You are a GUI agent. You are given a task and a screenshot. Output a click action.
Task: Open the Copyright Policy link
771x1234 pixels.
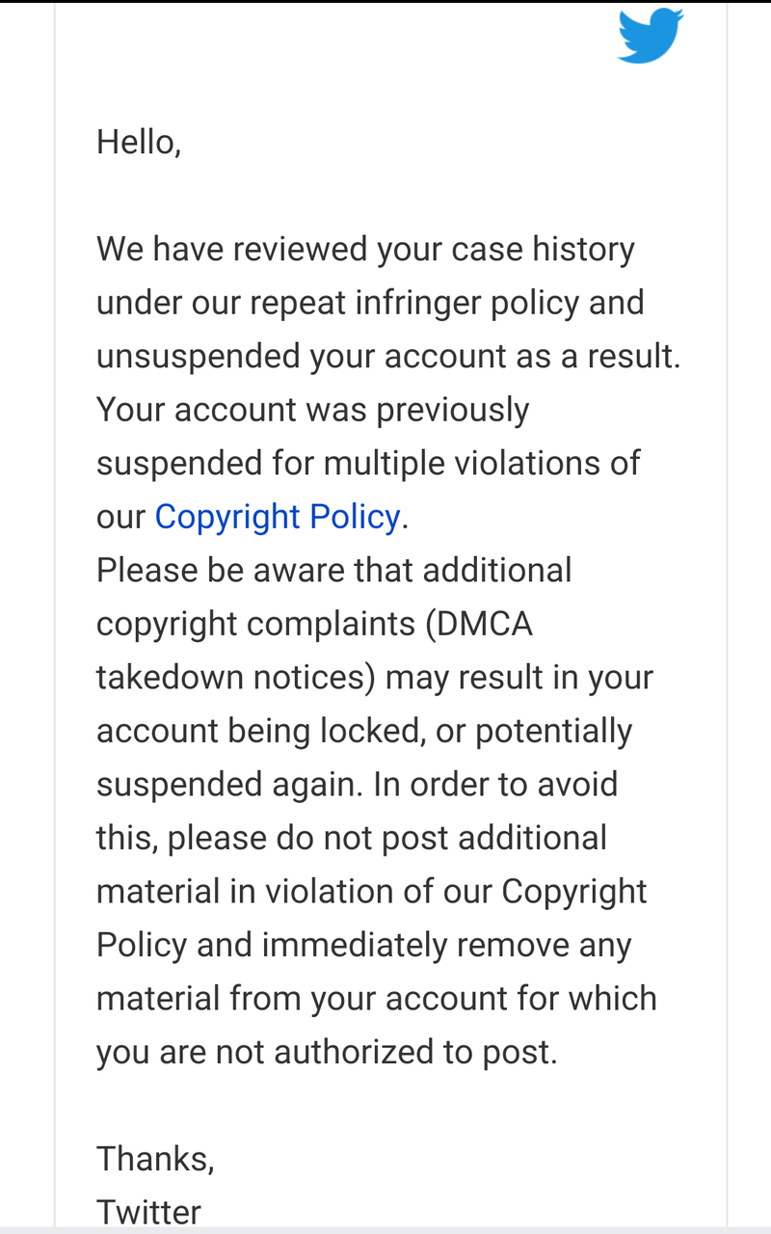click(x=278, y=517)
